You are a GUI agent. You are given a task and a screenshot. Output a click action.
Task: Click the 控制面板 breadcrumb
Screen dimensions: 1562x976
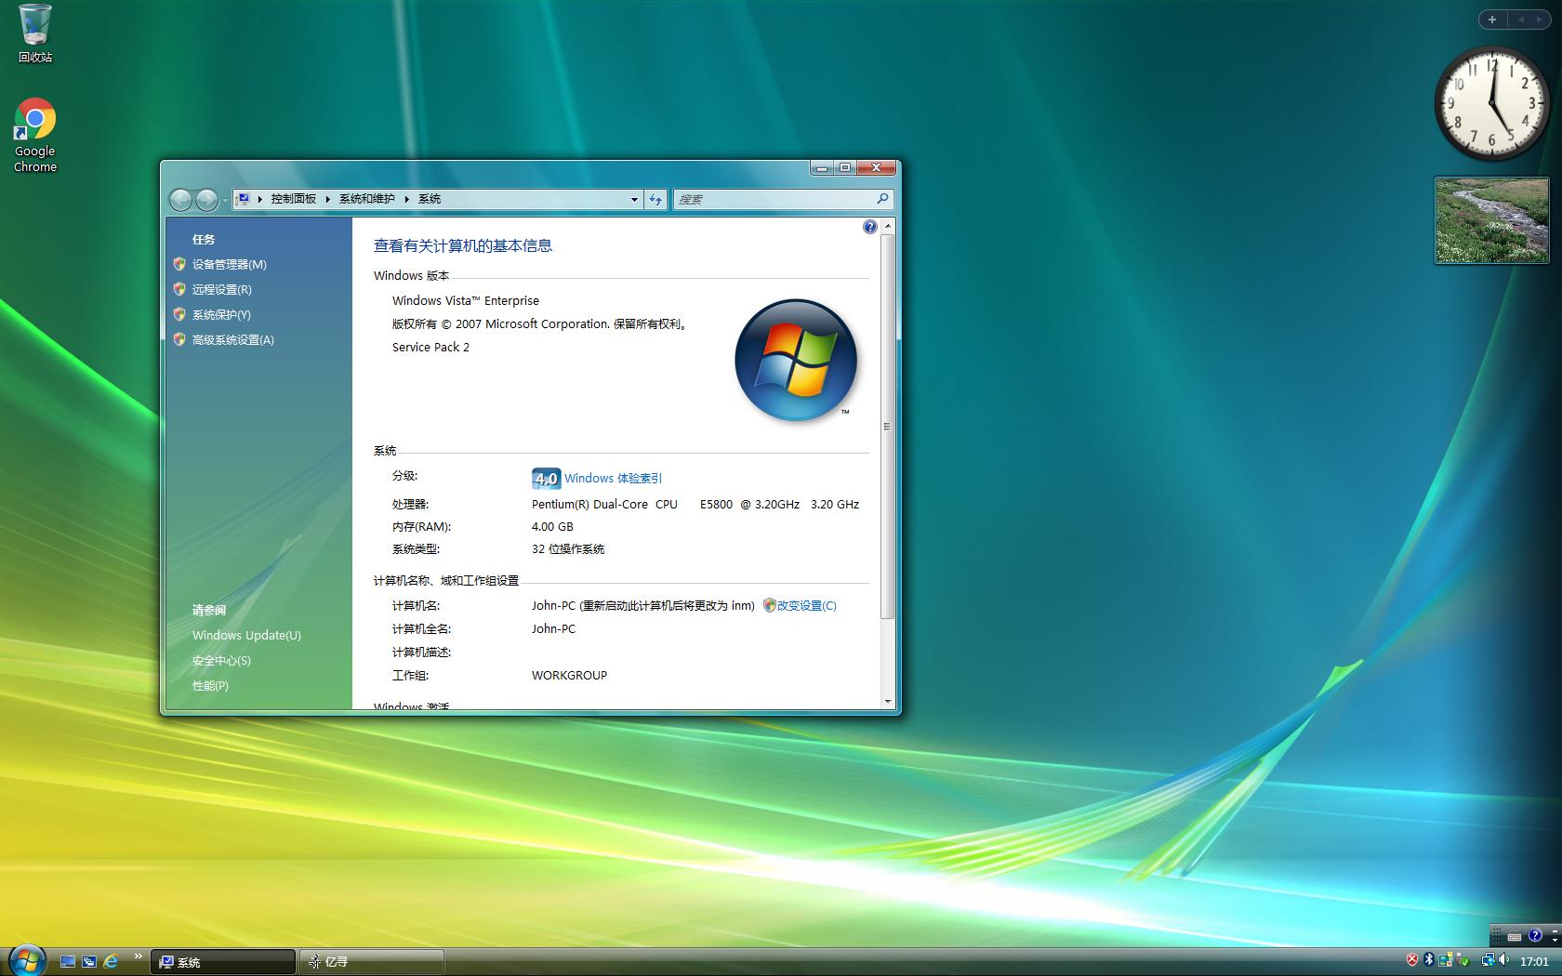click(294, 199)
